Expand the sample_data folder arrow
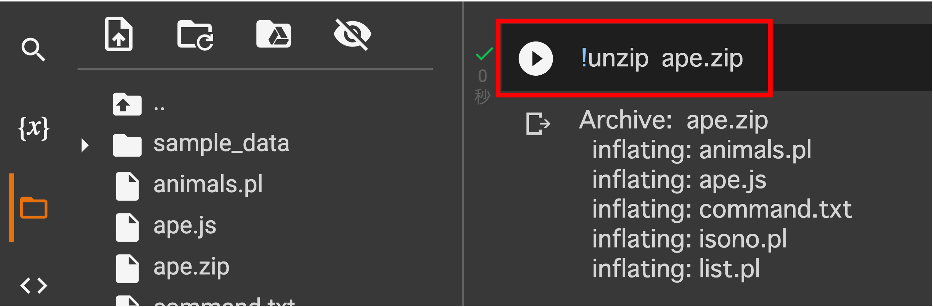The height and width of the screenshot is (307, 933). 85,145
